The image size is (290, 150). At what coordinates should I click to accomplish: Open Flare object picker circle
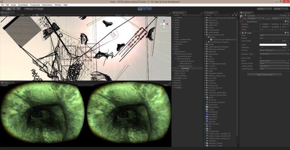pyautogui.click(x=288, y=61)
